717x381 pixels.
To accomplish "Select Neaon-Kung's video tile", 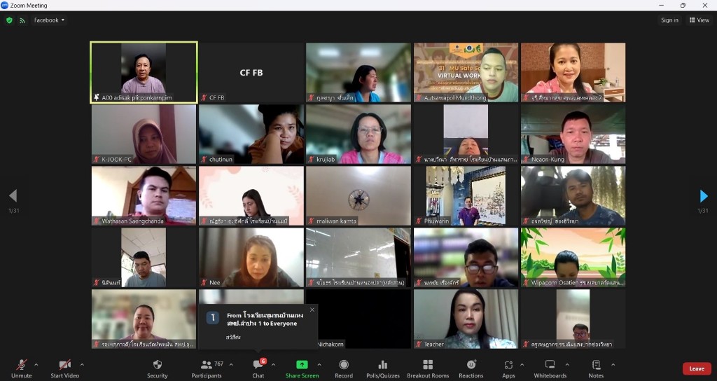I will tap(573, 134).
